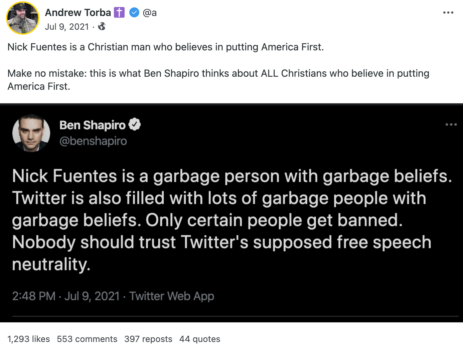Click Ben Shapiro's avatar in the tweet
Image resolution: width=463 pixels, height=349 pixels.
coord(31,133)
